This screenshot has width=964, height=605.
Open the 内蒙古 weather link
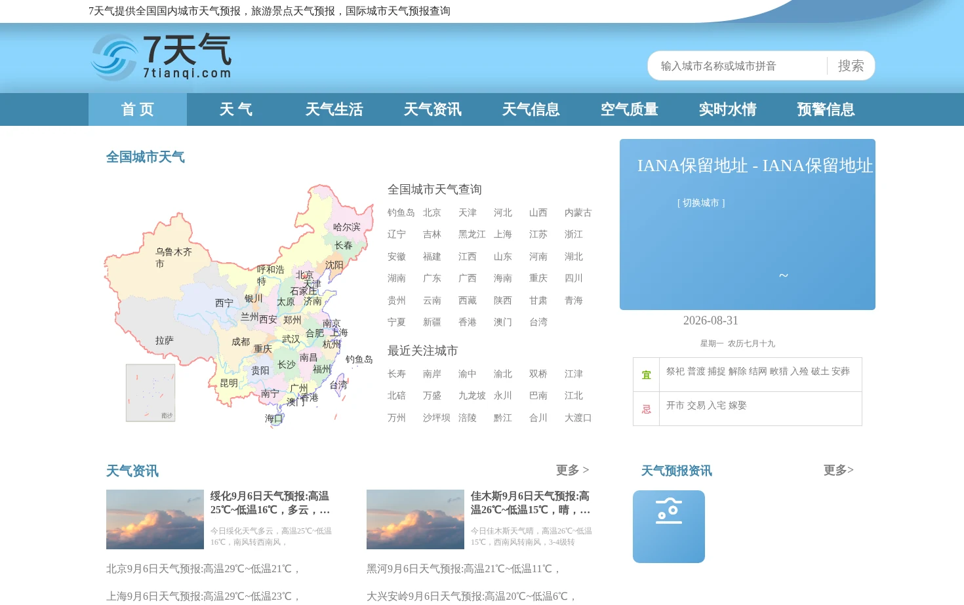pyautogui.click(x=578, y=212)
